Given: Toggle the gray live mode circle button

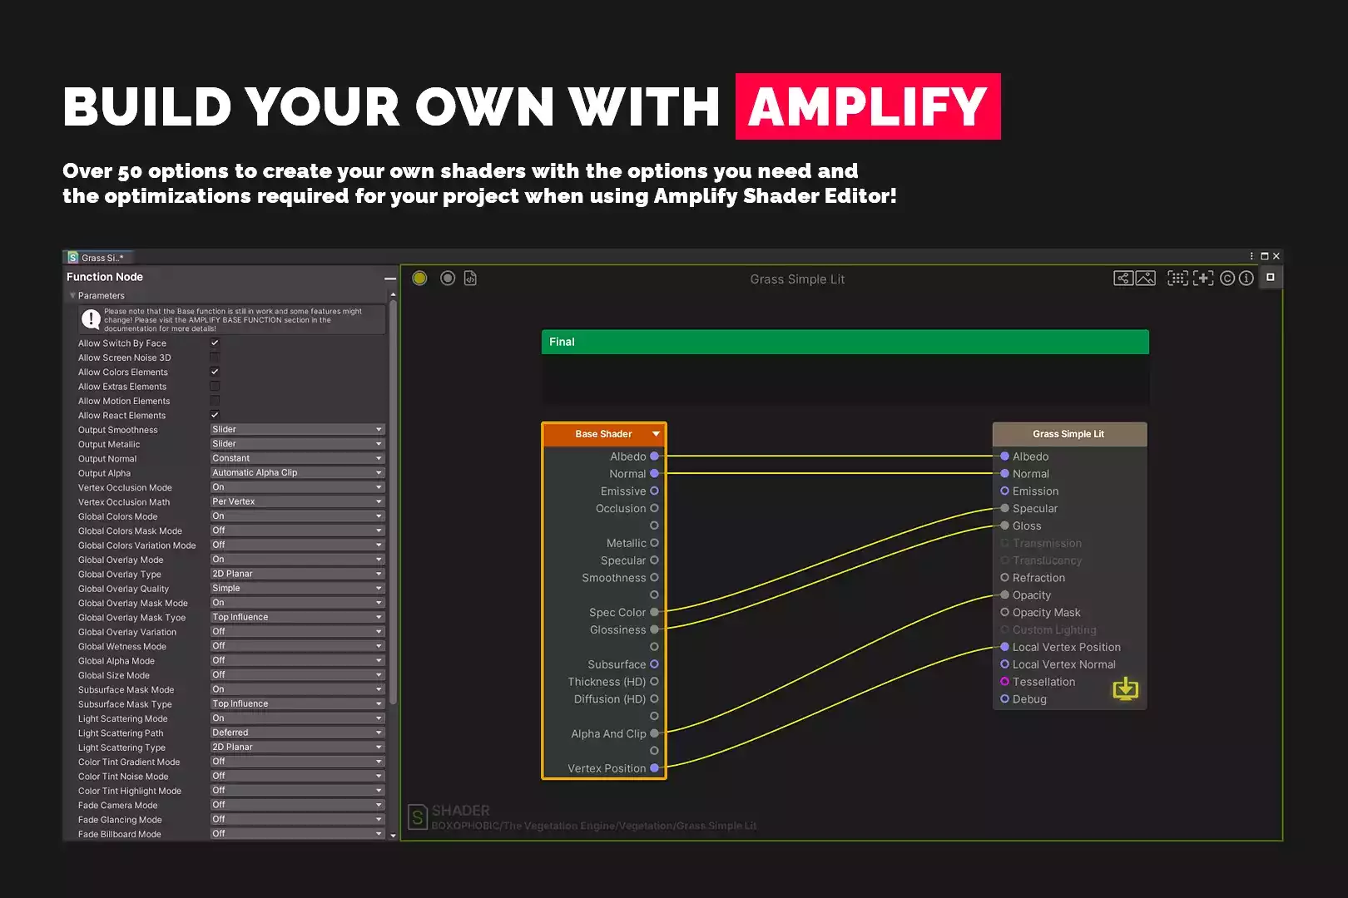Looking at the screenshot, I should pyautogui.click(x=448, y=279).
